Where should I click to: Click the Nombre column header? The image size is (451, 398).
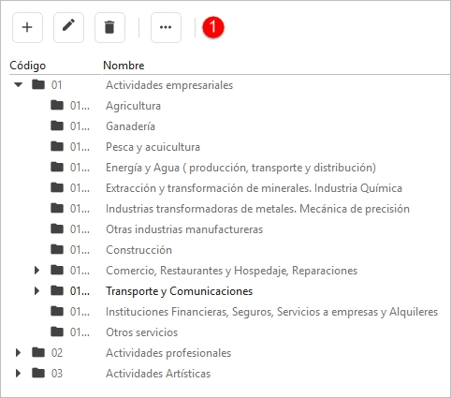coord(124,66)
